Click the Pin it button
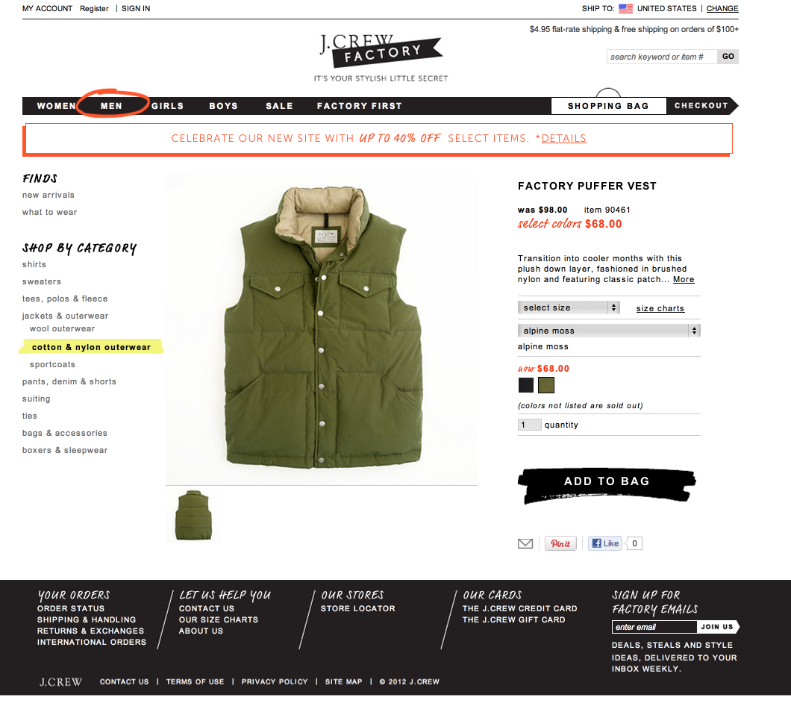This screenshot has height=712, width=791. click(x=560, y=543)
